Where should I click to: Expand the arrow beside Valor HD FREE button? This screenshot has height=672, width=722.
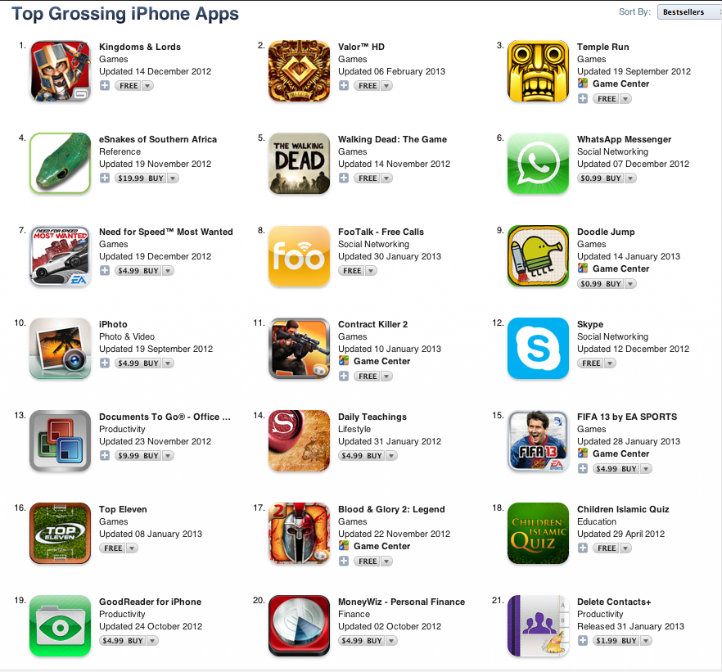coord(386,86)
